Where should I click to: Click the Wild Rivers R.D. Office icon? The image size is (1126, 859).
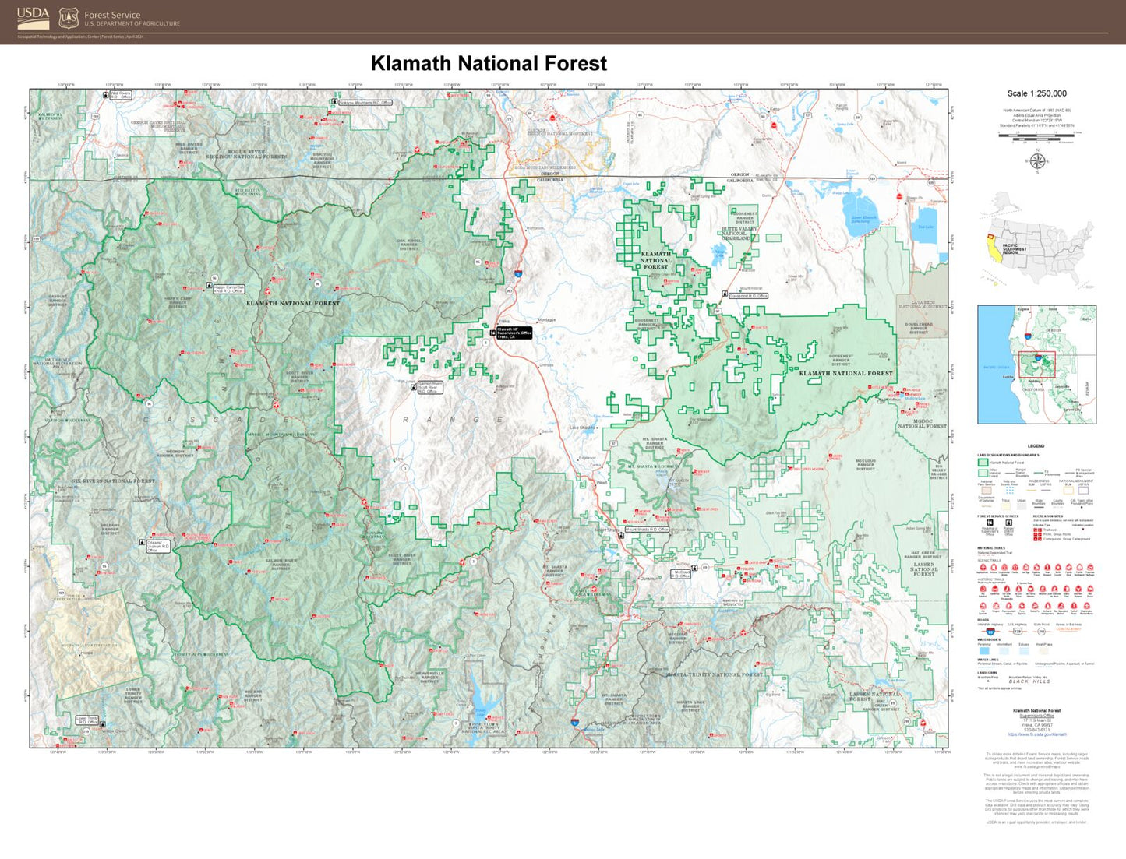click(x=106, y=95)
